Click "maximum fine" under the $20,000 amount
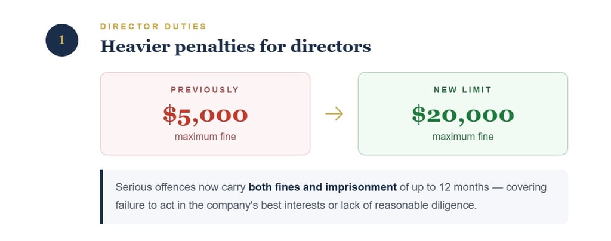This screenshot has width=611, height=241. pyautogui.click(x=462, y=137)
